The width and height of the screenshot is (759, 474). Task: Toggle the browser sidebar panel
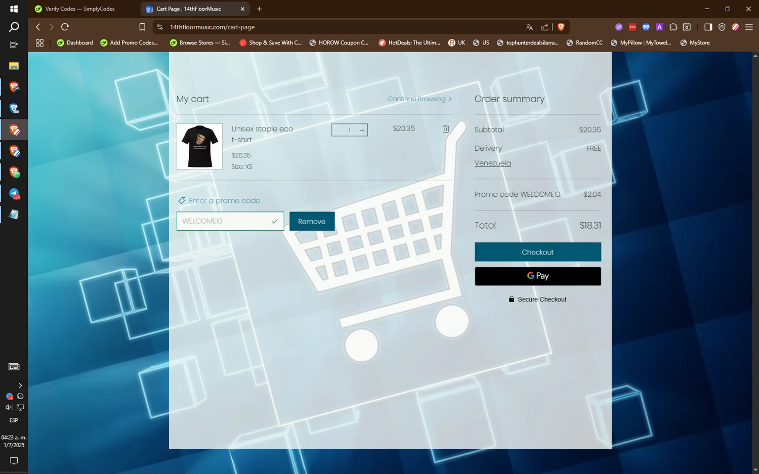[x=708, y=27]
